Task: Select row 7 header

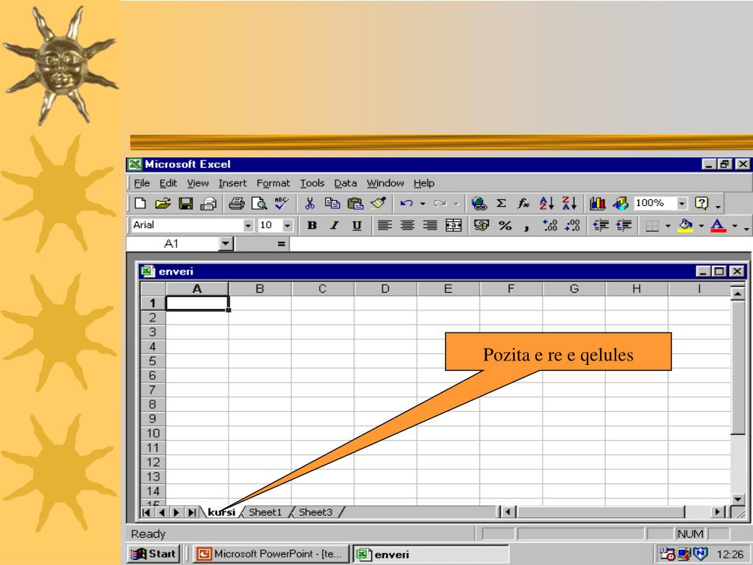Action: tap(153, 390)
